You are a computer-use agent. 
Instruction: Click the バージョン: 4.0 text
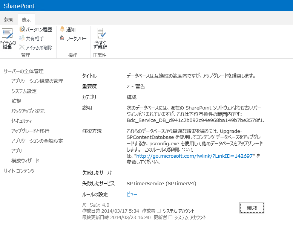[x=96, y=205]
